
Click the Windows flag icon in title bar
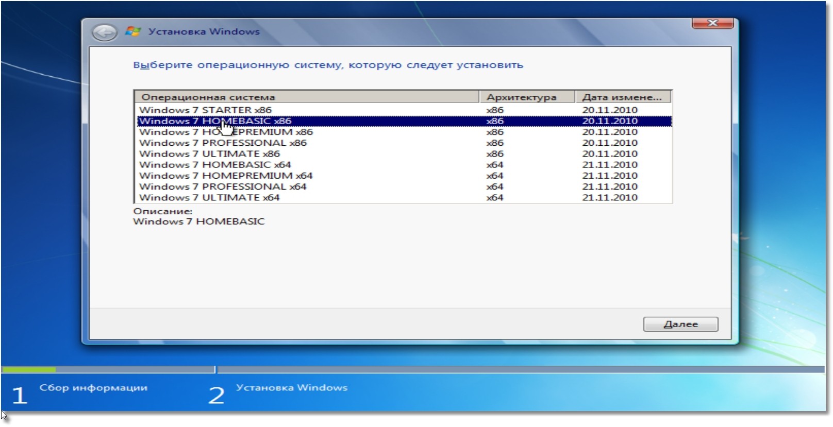point(133,31)
